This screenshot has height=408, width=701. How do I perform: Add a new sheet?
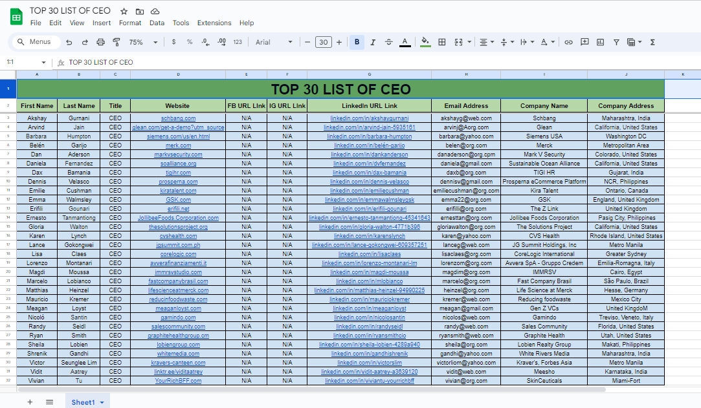(30, 402)
